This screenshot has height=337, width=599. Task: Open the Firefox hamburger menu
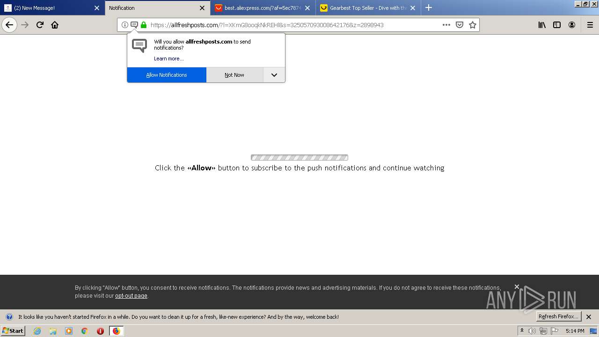point(590,25)
